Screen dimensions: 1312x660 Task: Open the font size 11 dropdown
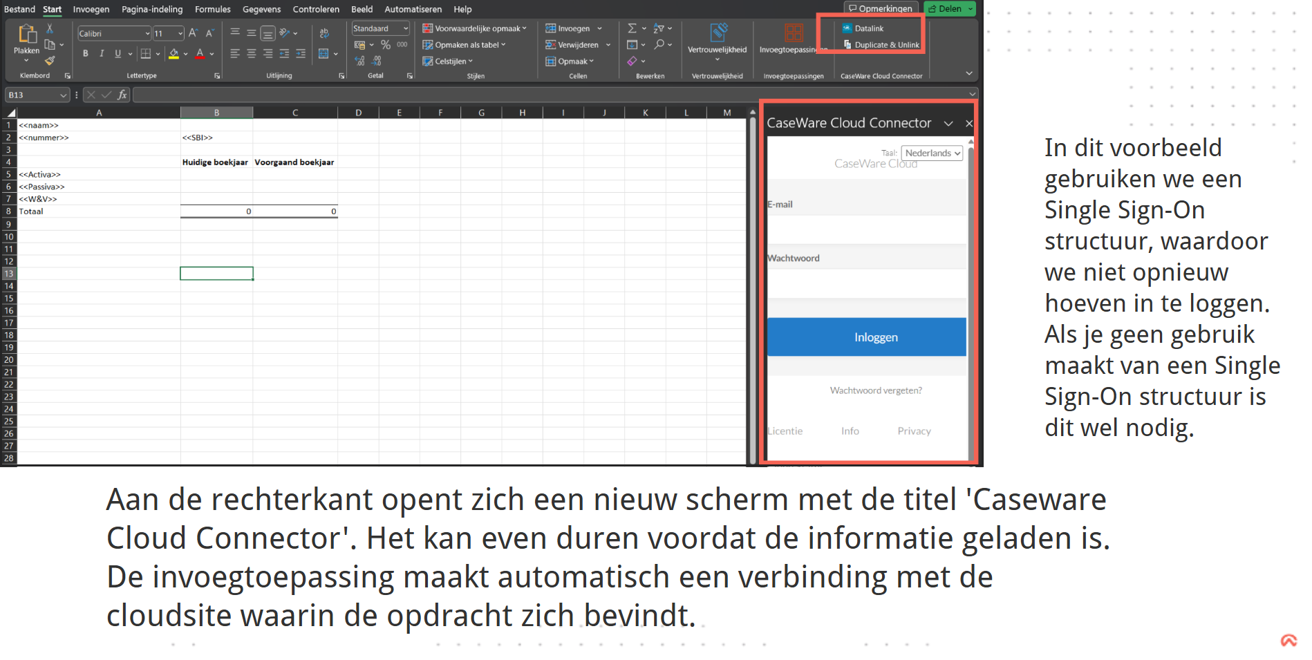180,33
